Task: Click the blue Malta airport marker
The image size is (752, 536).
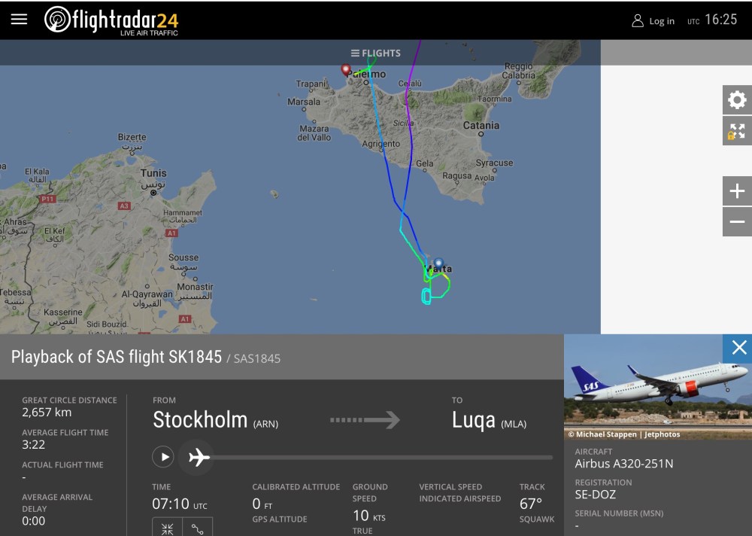Action: point(438,263)
